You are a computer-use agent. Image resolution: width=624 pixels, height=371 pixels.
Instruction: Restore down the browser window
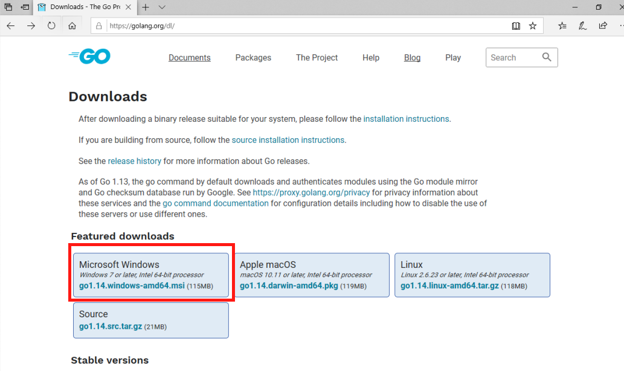(x=599, y=7)
